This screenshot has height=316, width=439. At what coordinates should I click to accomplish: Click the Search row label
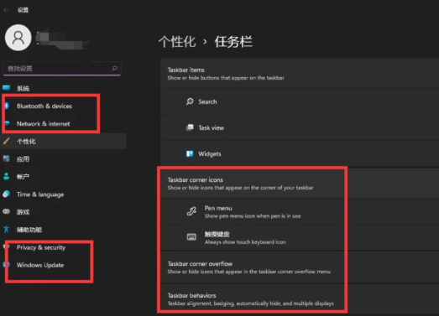[x=207, y=101]
